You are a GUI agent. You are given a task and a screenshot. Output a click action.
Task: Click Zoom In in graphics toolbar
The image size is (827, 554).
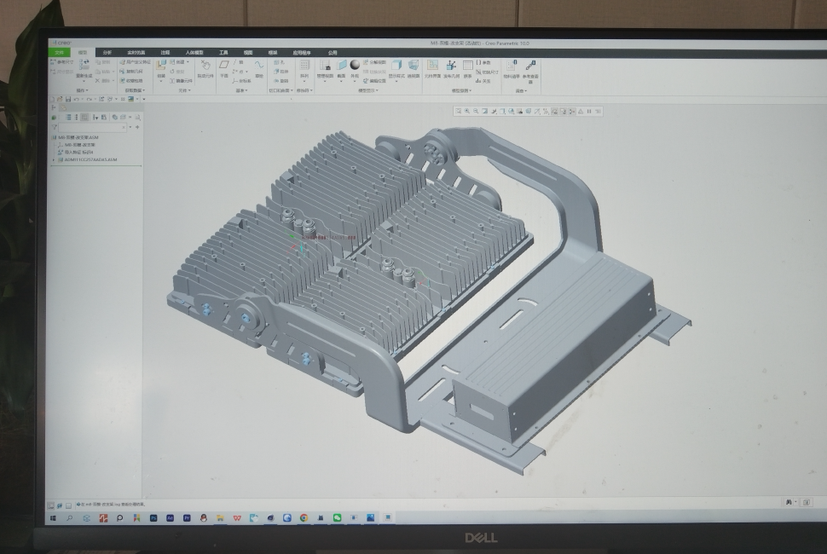[x=467, y=111]
